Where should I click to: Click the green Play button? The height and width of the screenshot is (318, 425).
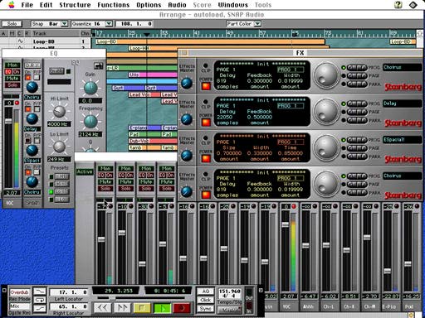(x=162, y=307)
